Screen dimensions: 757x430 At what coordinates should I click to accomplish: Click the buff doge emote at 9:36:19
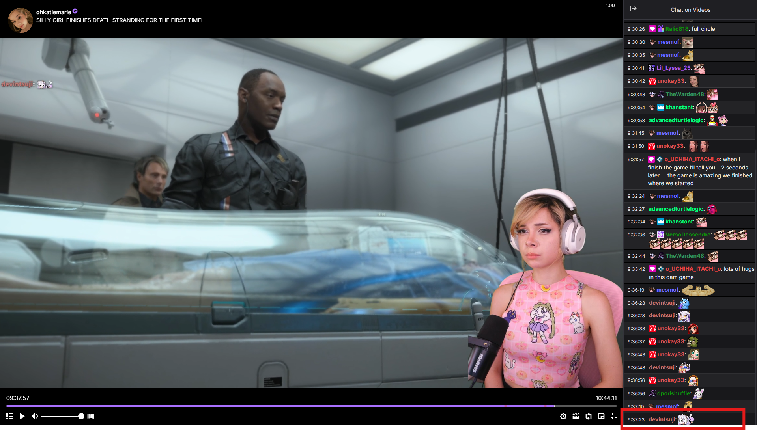point(698,290)
